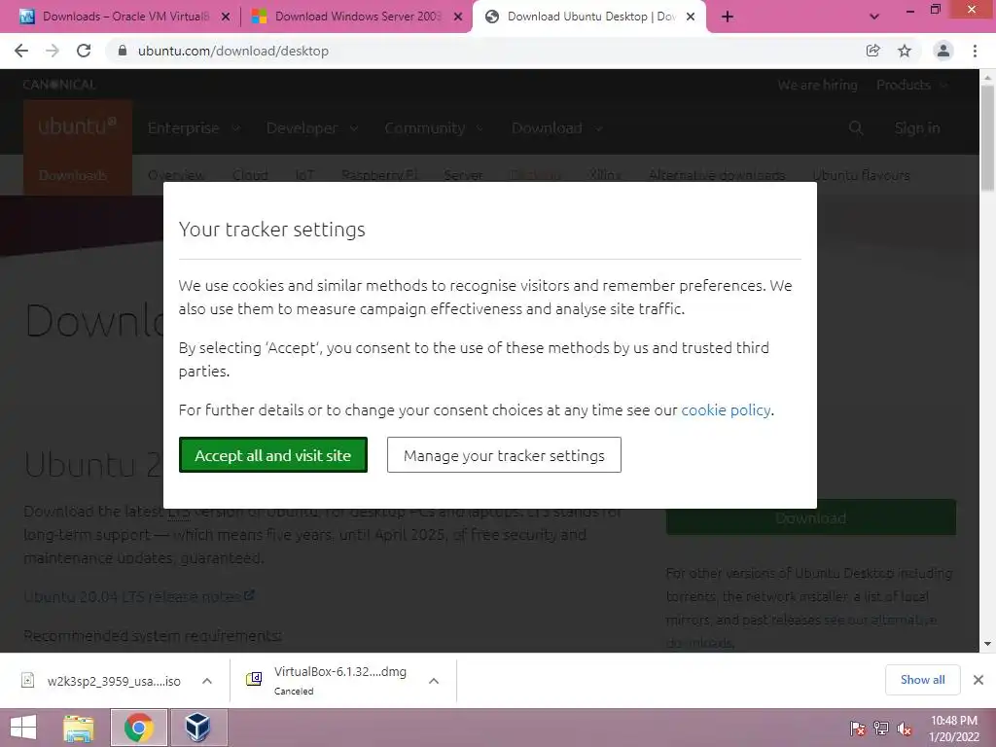Expand the Download navigation menu
Screen dimensions: 996x747
(x=557, y=128)
